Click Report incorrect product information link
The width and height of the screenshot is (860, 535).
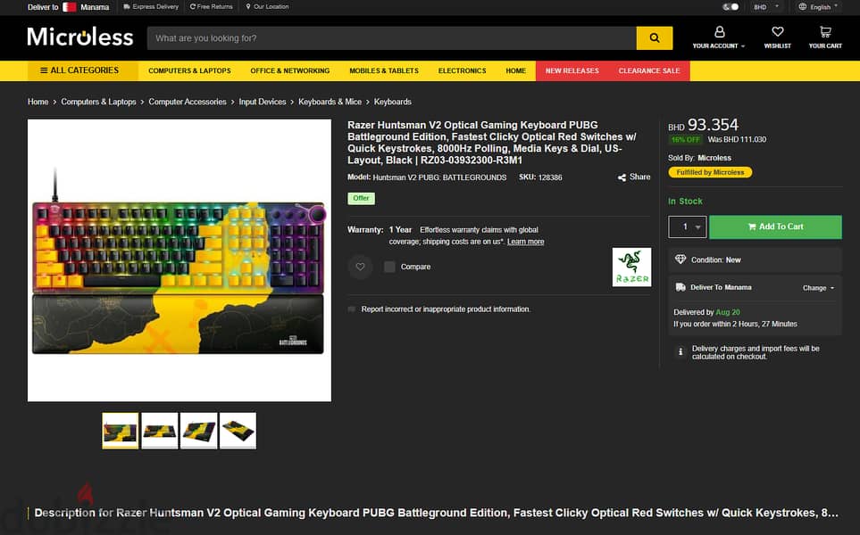(x=446, y=309)
